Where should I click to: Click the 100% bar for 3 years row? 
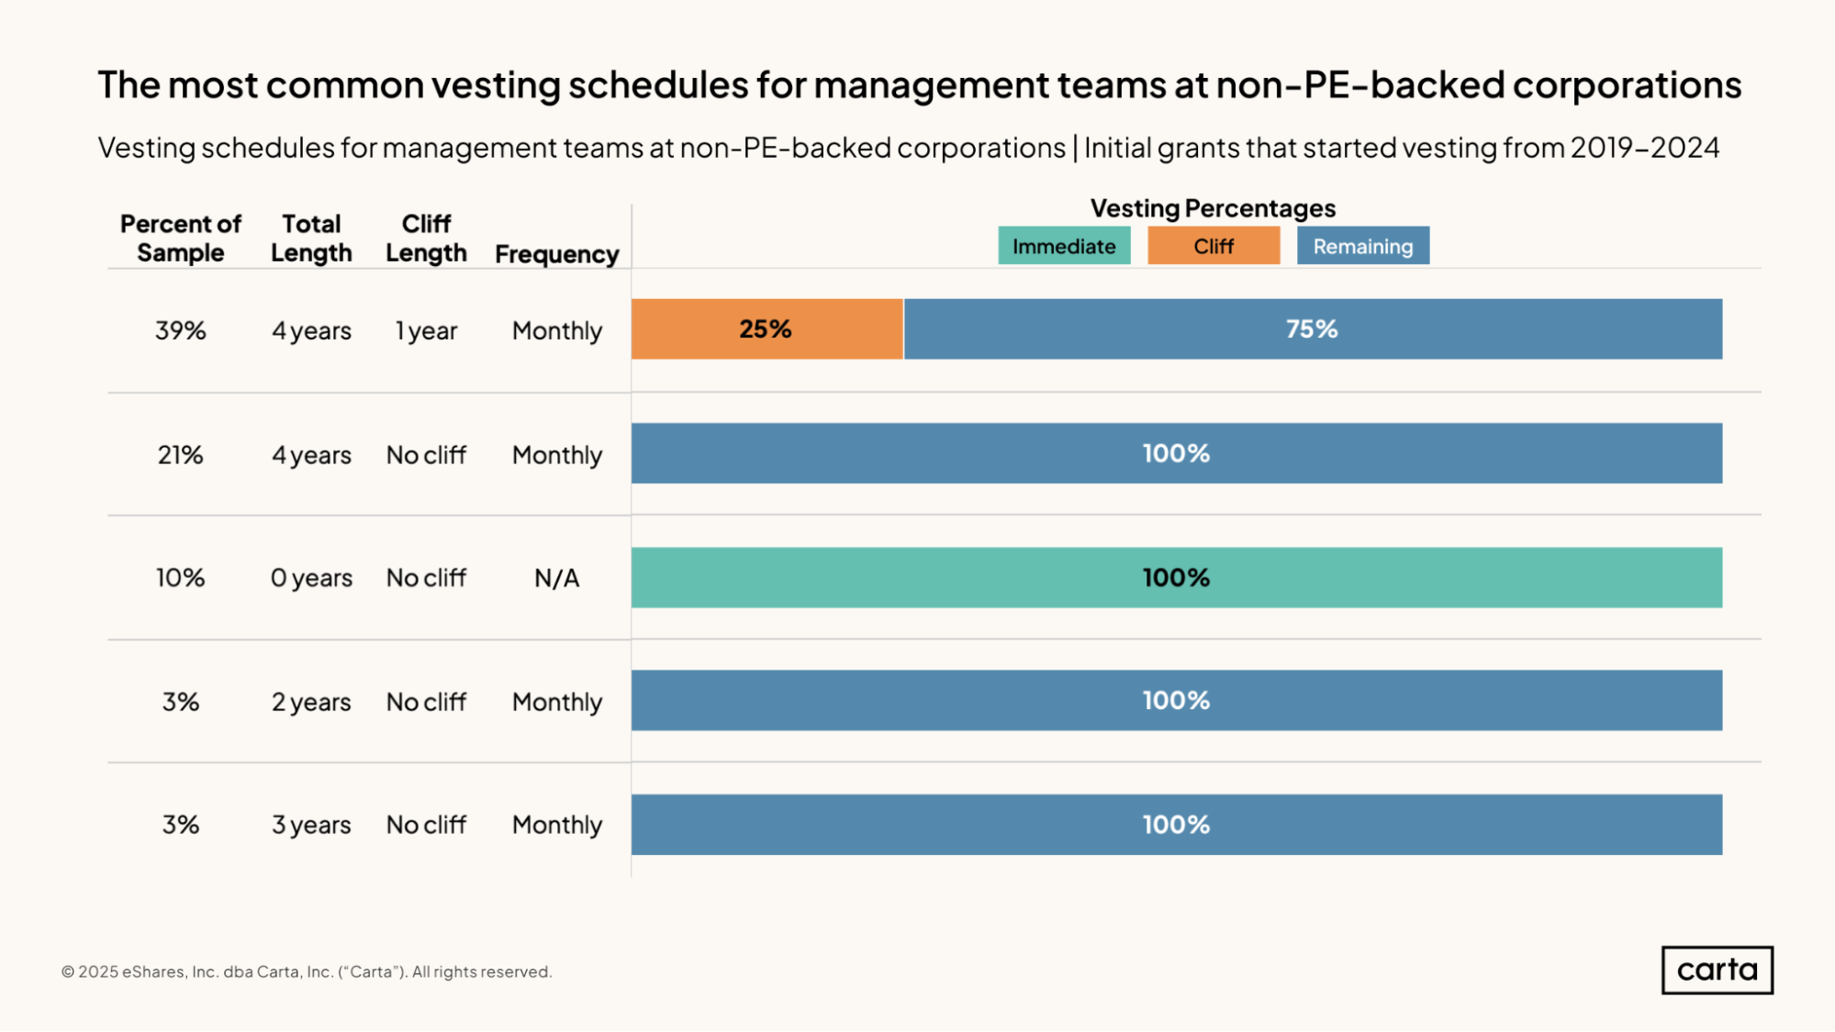pos(1176,825)
